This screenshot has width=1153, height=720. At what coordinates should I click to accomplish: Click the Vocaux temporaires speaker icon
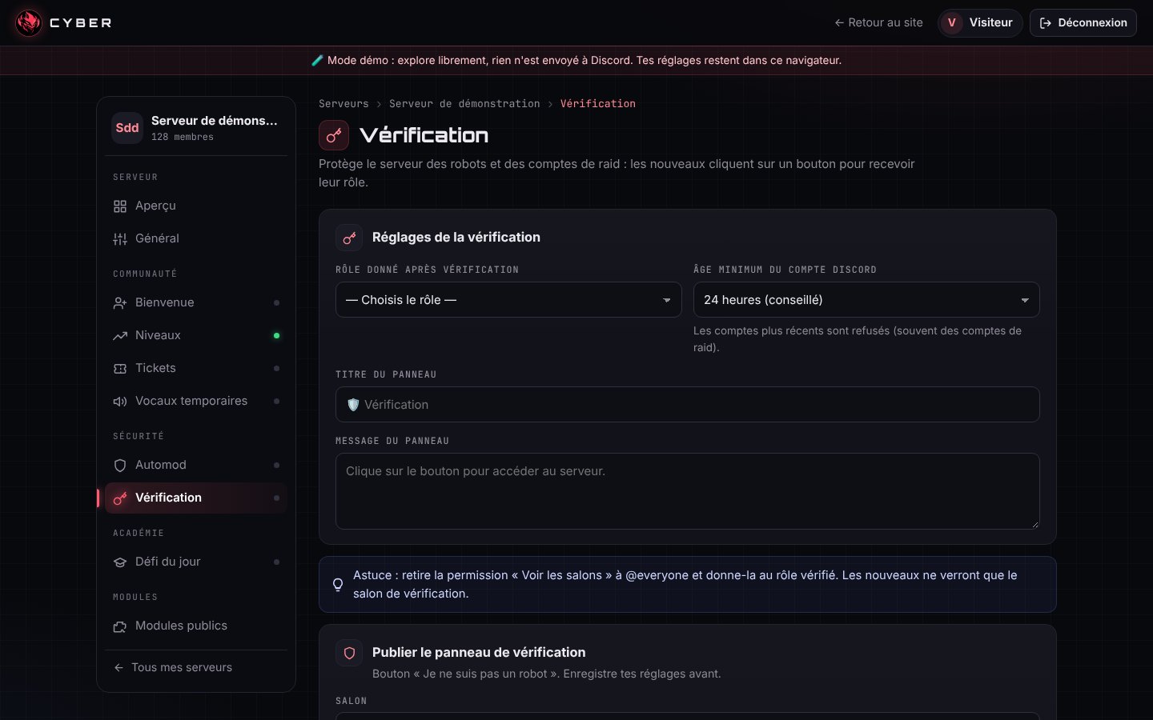pos(120,402)
